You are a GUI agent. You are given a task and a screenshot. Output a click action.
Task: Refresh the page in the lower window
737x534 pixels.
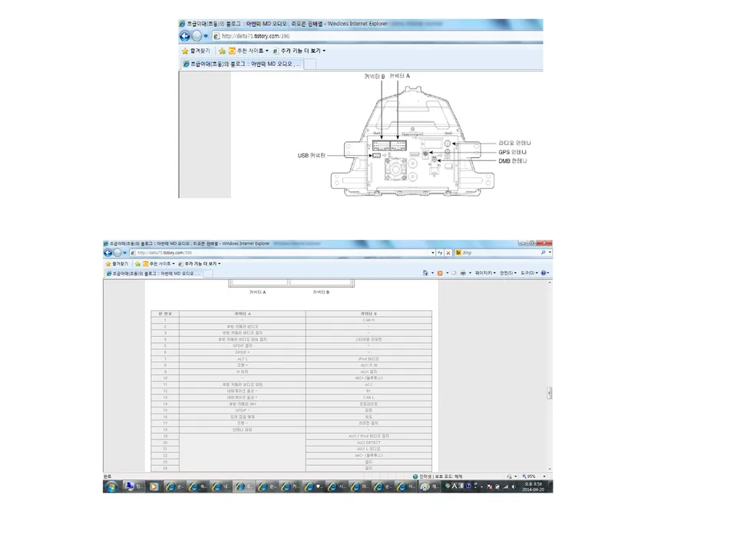pos(441,252)
